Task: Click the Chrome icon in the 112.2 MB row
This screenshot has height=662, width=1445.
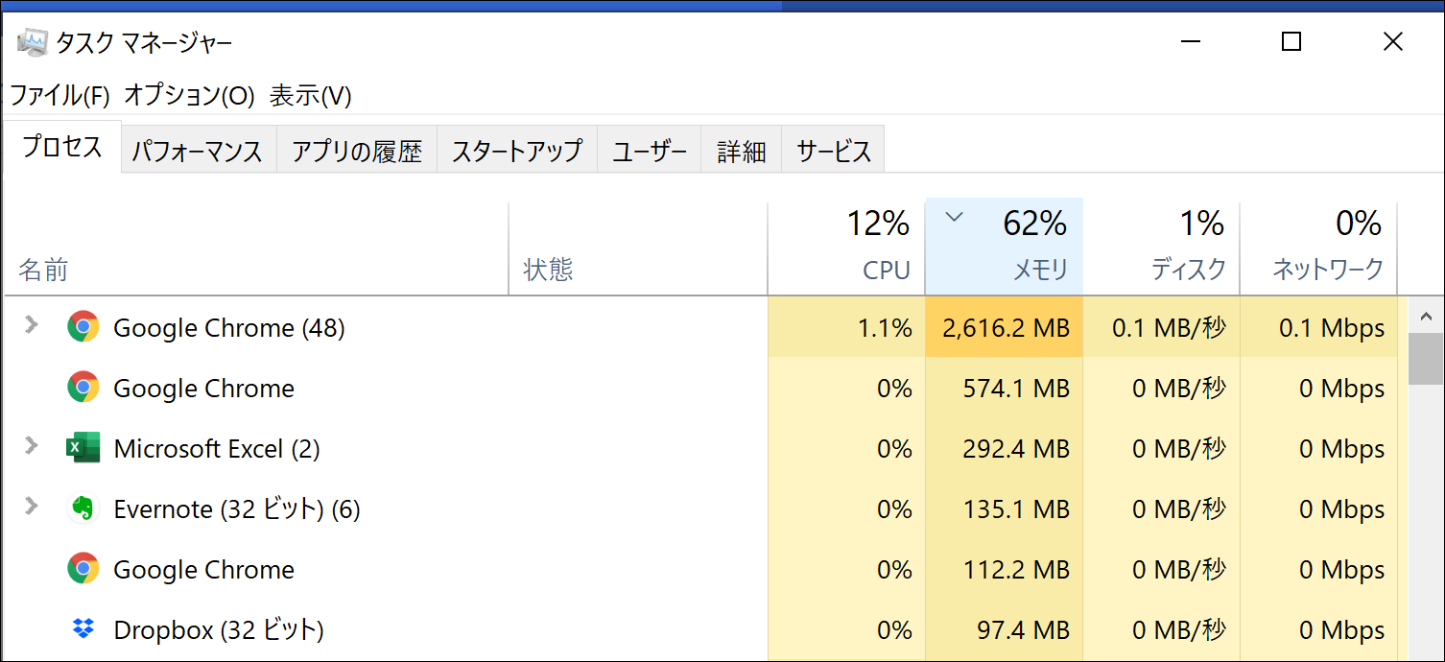Action: pyautogui.click(x=83, y=569)
